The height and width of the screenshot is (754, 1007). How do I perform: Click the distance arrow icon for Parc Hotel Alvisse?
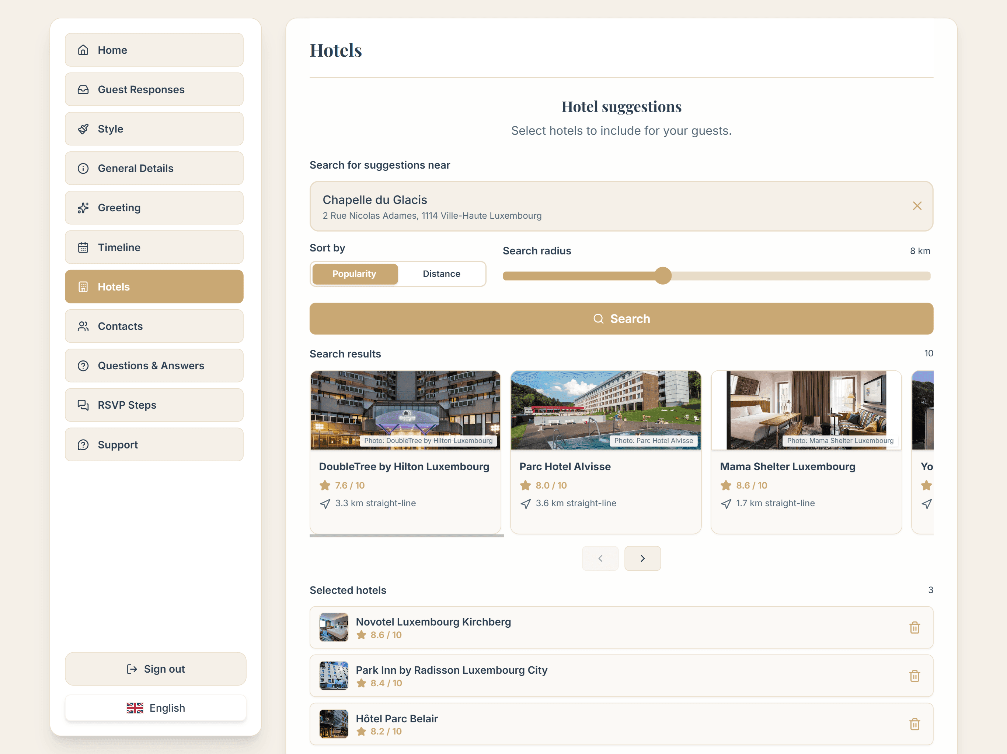(x=525, y=503)
